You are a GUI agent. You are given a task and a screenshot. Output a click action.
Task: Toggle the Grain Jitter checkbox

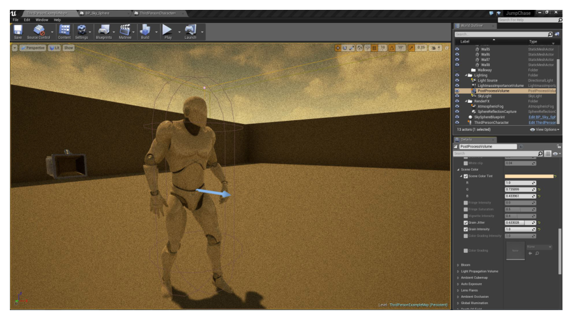(x=466, y=223)
